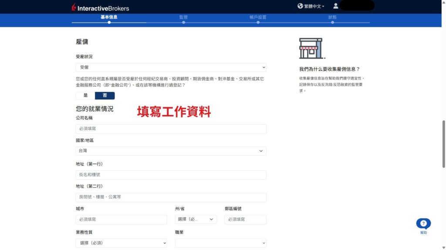The image size is (446, 250).
Task: Expand the 州/省 selection dropdown
Action: click(196, 219)
